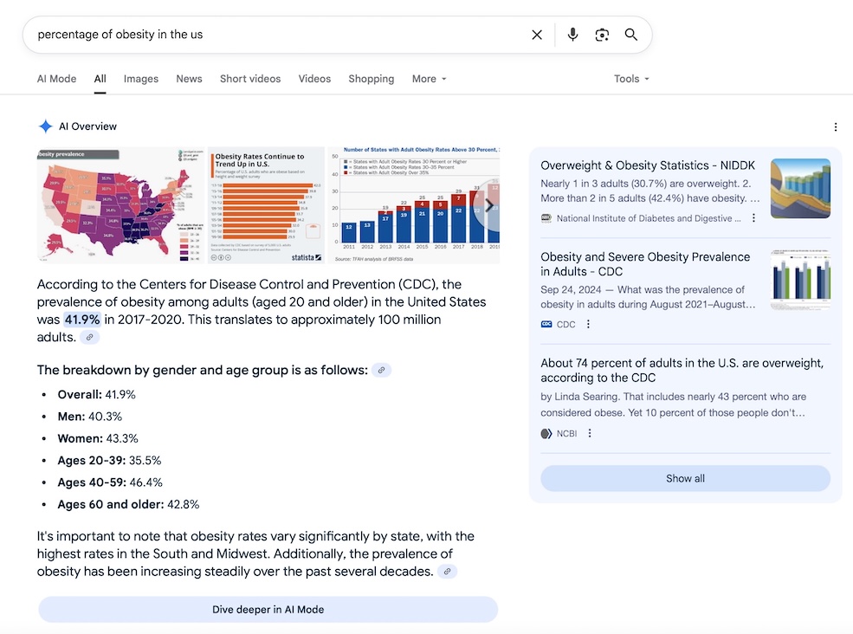Image resolution: width=853 pixels, height=634 pixels.
Task: Click the Show all sources button
Action: [x=686, y=478]
